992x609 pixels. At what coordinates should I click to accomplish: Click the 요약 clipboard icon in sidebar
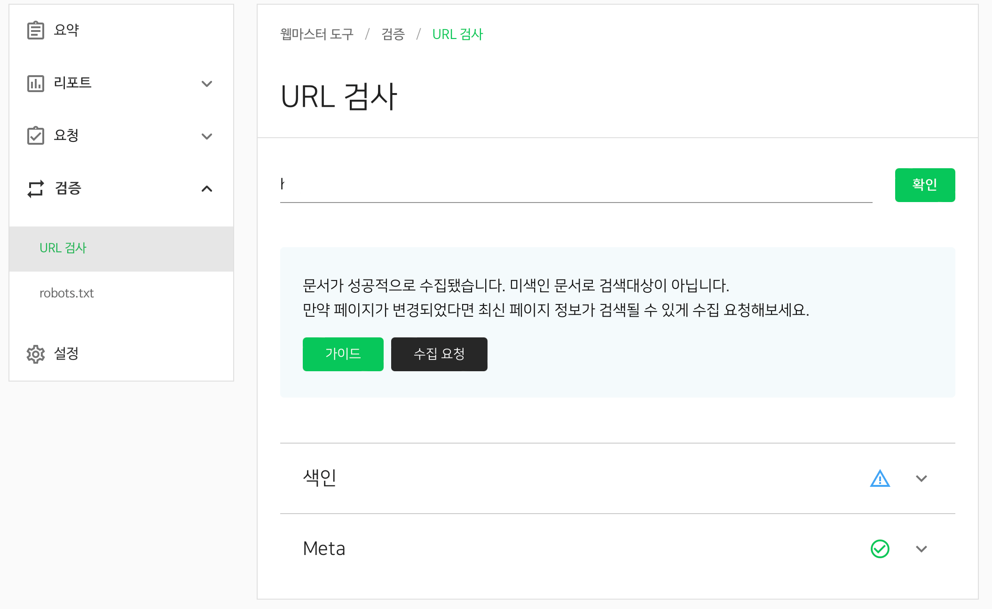pyautogui.click(x=35, y=29)
